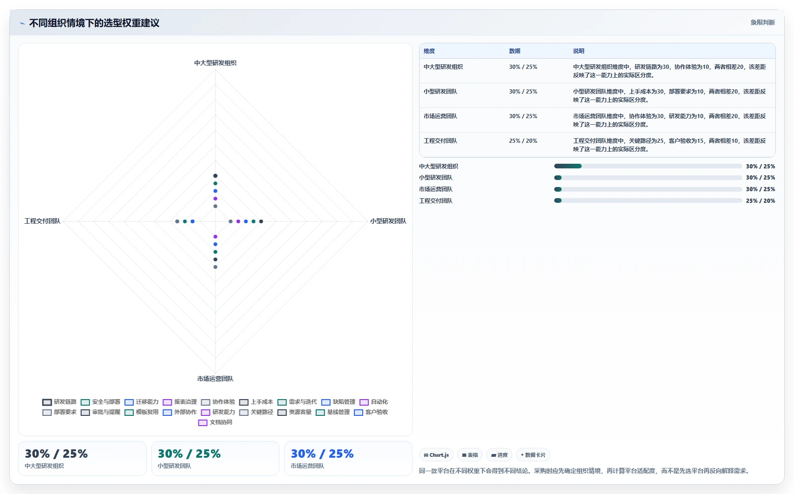Click the 中大型研发组织 radar axis label
Image resolution: width=794 pixels, height=494 pixels.
click(215, 63)
